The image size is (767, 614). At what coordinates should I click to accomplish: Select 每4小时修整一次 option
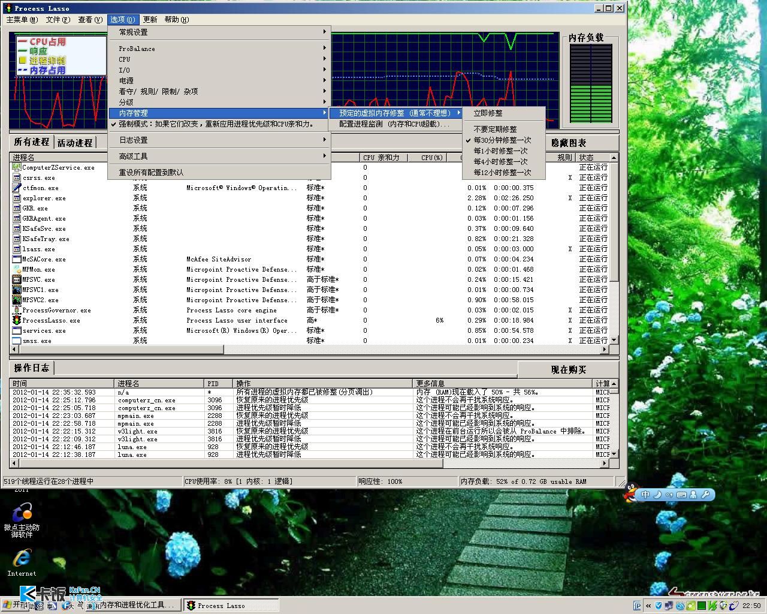pyautogui.click(x=504, y=161)
